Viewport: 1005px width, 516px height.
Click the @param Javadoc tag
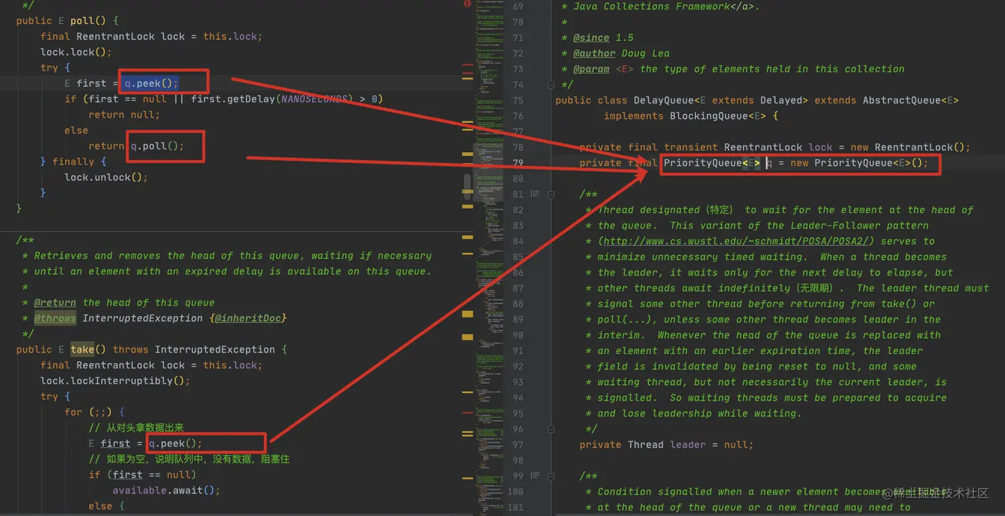tap(591, 69)
